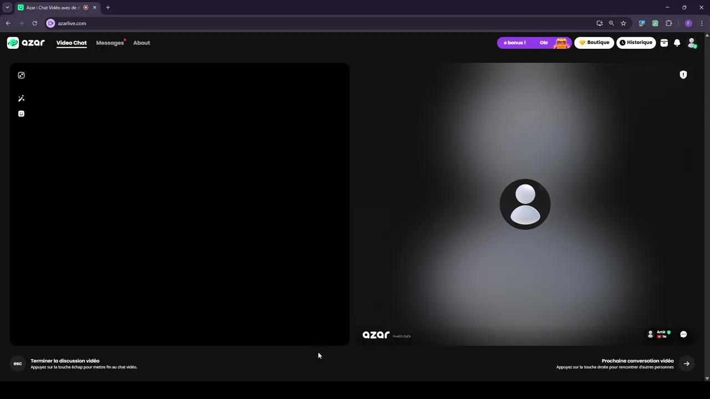
Task: Click the site info icon in address bar
Action: point(50,23)
